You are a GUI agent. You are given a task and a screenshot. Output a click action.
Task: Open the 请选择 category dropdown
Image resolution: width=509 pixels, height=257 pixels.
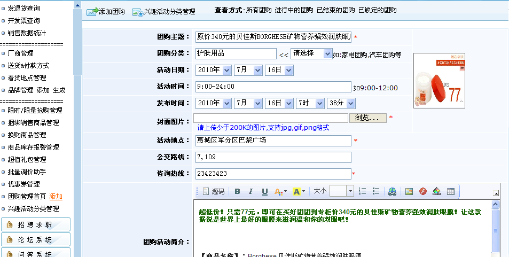click(x=311, y=53)
